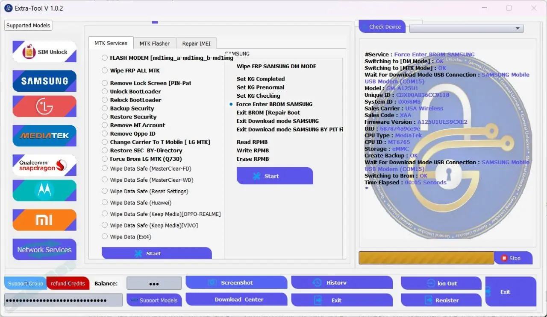547x317 pixels.
Task: Click the Samsung panel Start button
Action: (275, 176)
